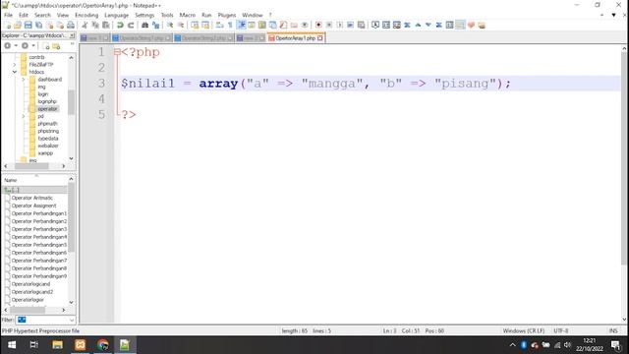Toggle the Indent guide toolbar icon
This screenshot has width=629, height=354.
pos(241,25)
